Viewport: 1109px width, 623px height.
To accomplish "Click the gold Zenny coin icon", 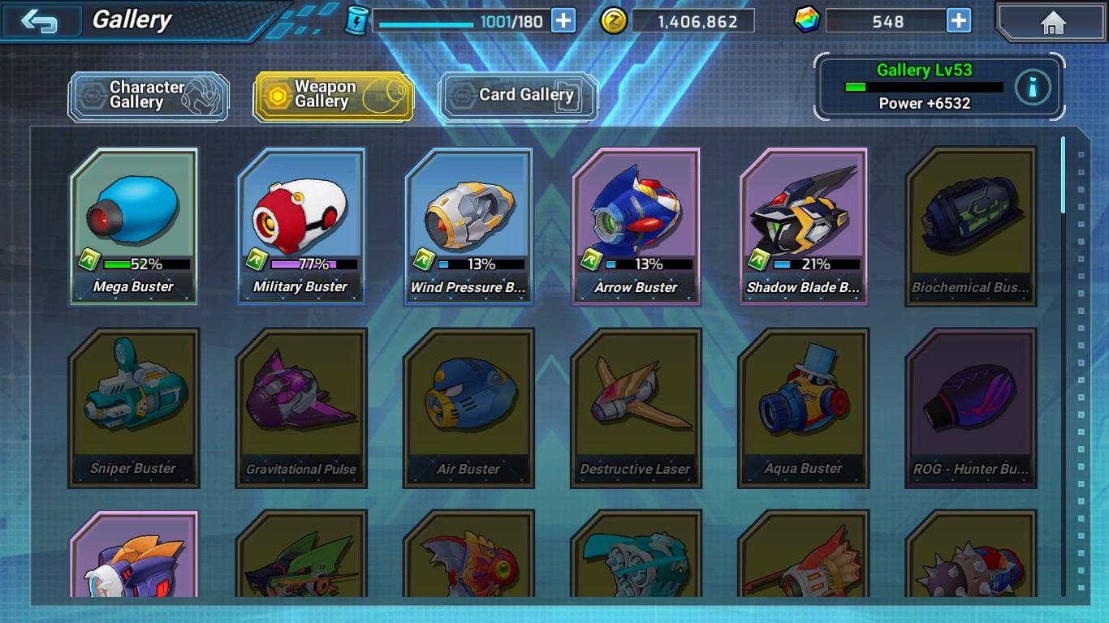I will point(614,20).
